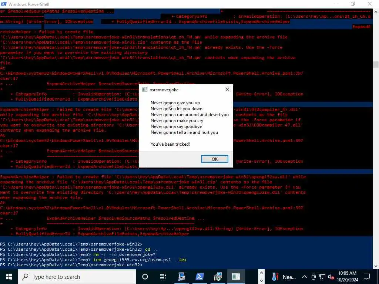
Task: Click PowerShell scrollbar up arrow
Action: pos(376,11)
